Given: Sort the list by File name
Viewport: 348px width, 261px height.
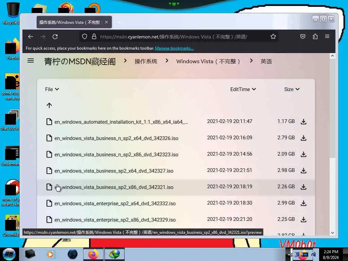Looking at the screenshot, I should point(52,89).
